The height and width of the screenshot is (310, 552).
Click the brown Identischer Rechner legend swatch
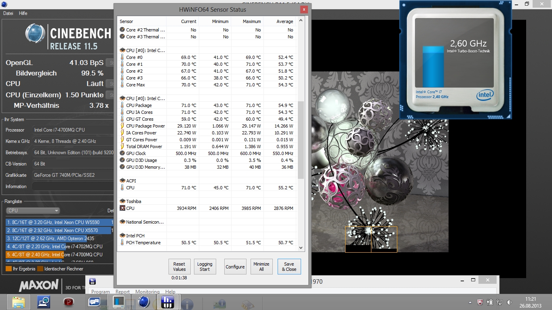40,269
